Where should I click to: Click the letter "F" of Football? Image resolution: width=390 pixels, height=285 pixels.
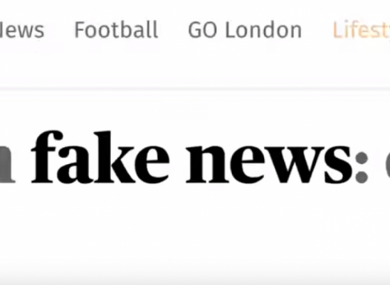point(80,30)
